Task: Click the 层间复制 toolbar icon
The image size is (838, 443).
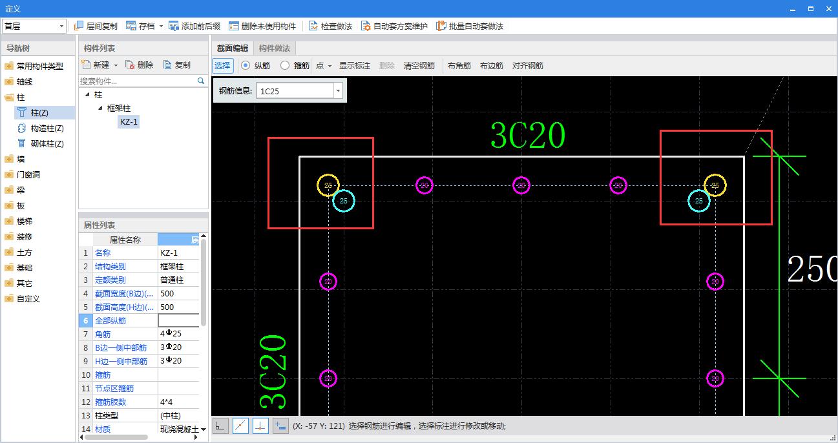Action: (79, 26)
